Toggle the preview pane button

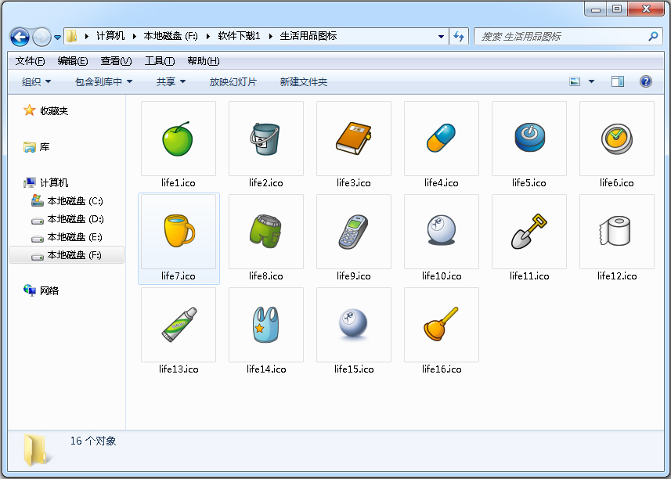pyautogui.click(x=618, y=81)
